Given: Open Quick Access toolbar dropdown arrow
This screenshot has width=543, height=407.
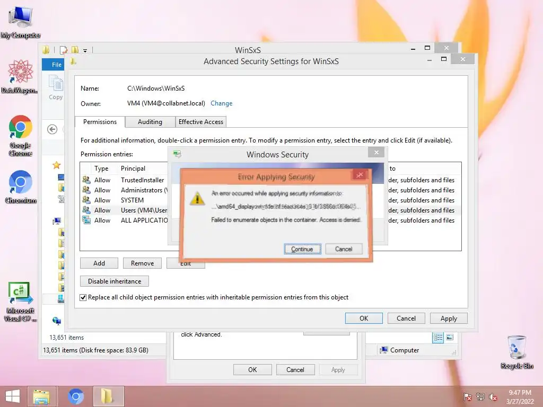Looking at the screenshot, I should 85,50.
